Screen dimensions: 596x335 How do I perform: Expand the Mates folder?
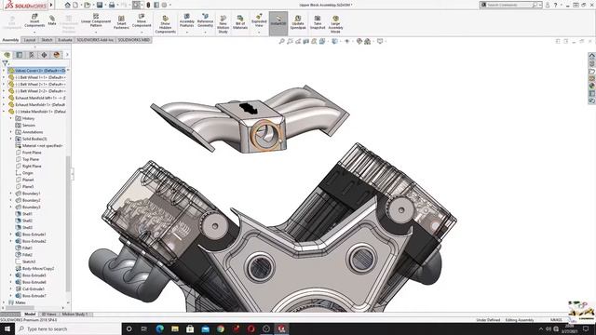click(x=4, y=302)
